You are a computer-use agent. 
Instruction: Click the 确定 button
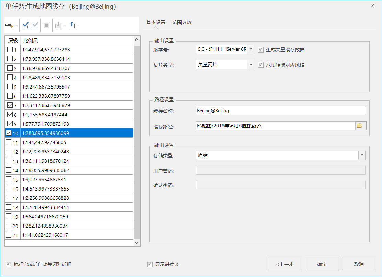[322, 264]
